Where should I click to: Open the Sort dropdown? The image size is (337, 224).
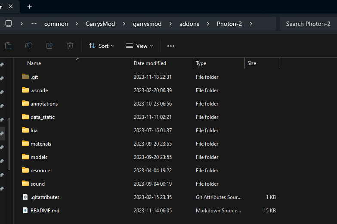tap(101, 46)
